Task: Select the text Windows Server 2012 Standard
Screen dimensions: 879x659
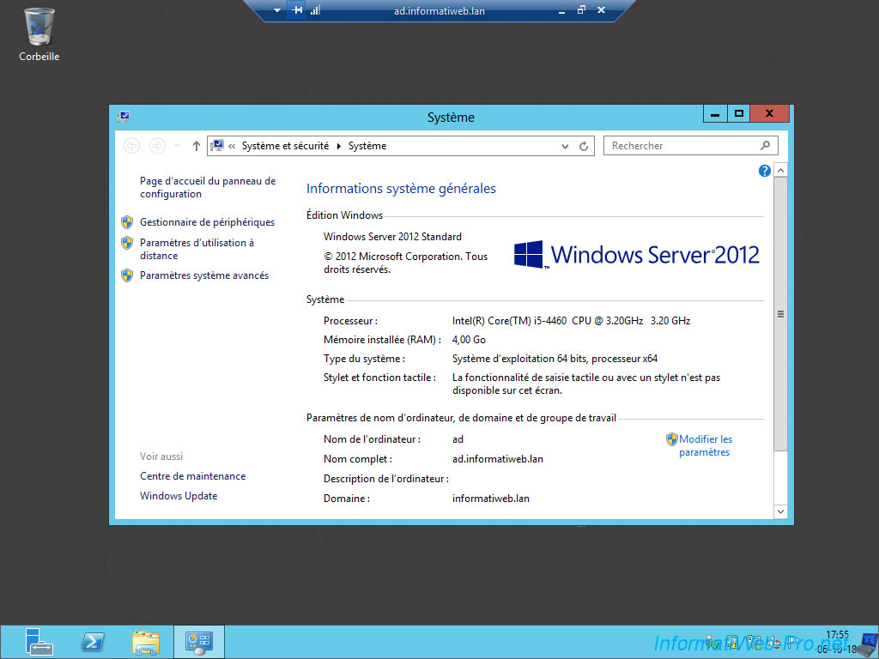Action: (x=392, y=237)
